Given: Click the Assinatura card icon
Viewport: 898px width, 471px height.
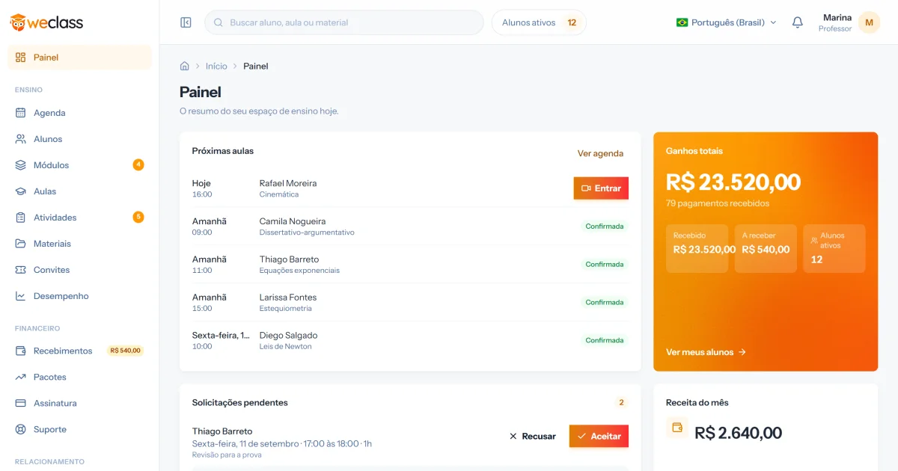Looking at the screenshot, I should click(20, 403).
